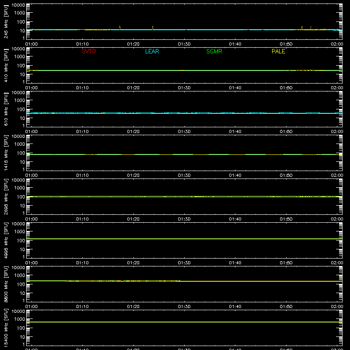Click 01:10 tick label under 245 MHz panel
The width and height of the screenshot is (350, 350).
[82, 44]
